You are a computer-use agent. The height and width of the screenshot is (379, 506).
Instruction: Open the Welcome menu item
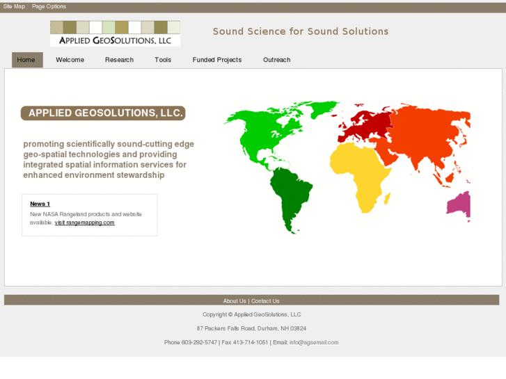(x=70, y=60)
